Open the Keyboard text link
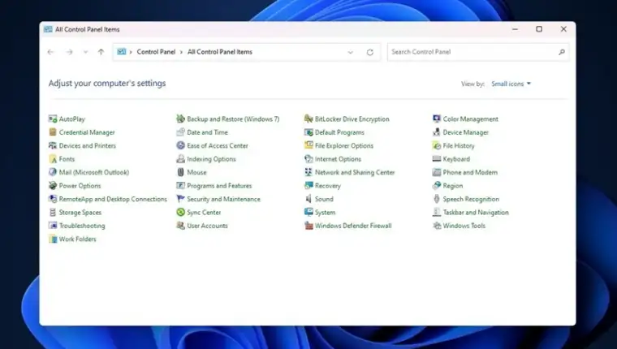Screen dimensions: 617x349 [x=456, y=159]
